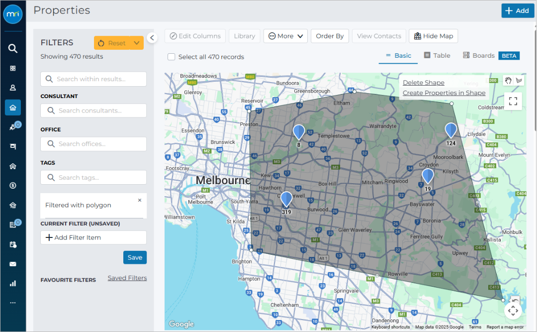
Task: Select the Properties home icon in sidebar
Action: coord(12,108)
